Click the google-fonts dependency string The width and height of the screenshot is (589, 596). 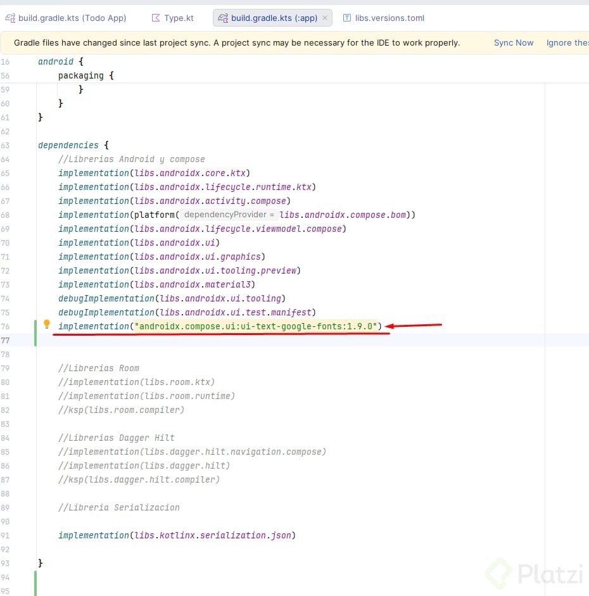pyautogui.click(x=256, y=327)
